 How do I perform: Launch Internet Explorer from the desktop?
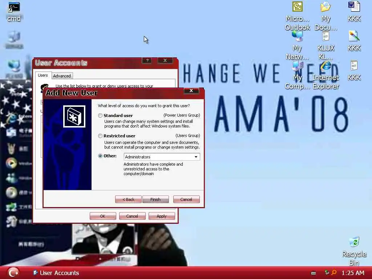(326, 75)
